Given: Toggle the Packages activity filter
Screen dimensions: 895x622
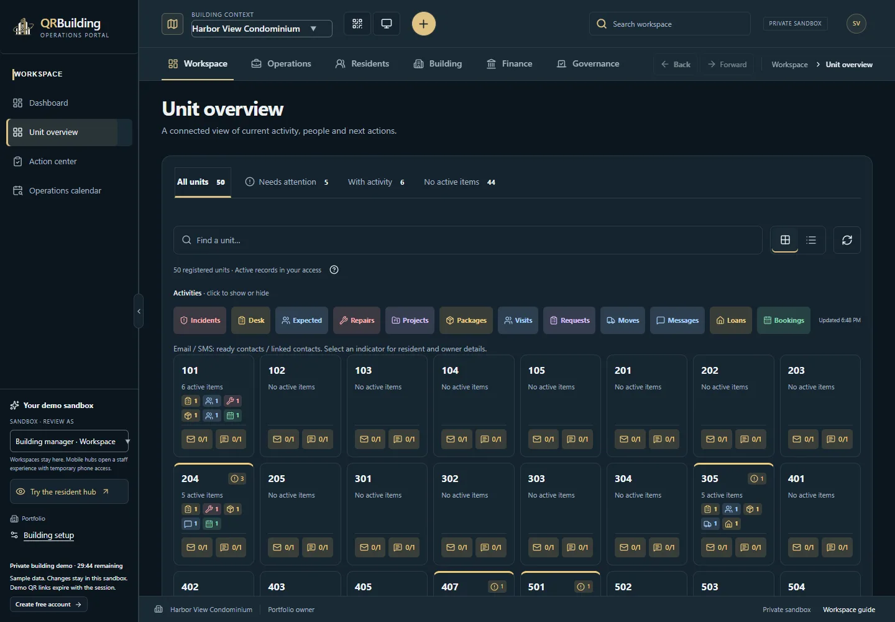Looking at the screenshot, I should pyautogui.click(x=466, y=320).
